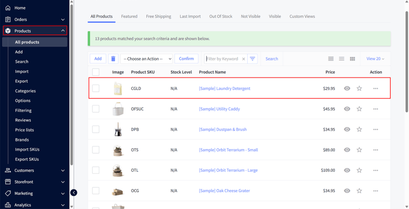409x209 pixels.
Task: Toggle visibility eye for Orbit Terrarium - Small
Action: pos(347,150)
